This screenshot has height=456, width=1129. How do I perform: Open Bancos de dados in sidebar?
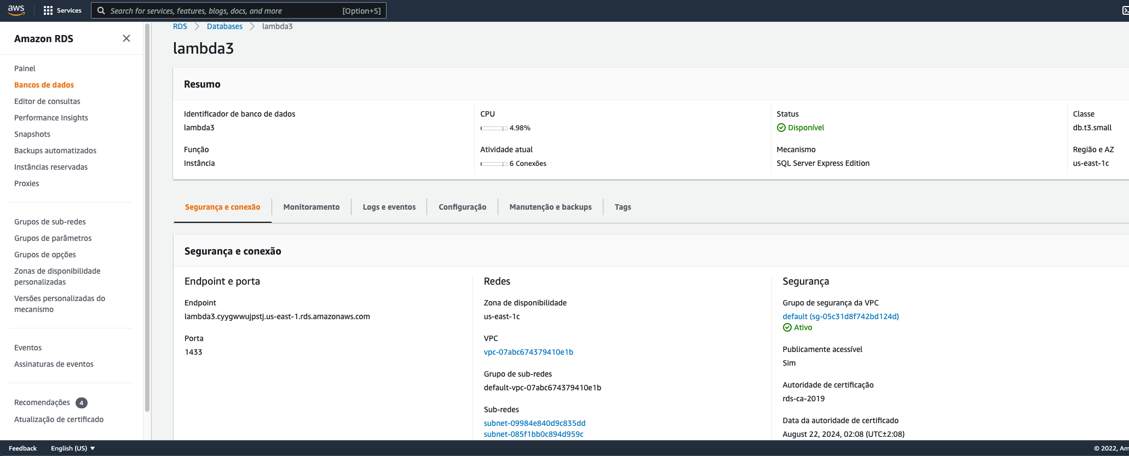click(44, 85)
